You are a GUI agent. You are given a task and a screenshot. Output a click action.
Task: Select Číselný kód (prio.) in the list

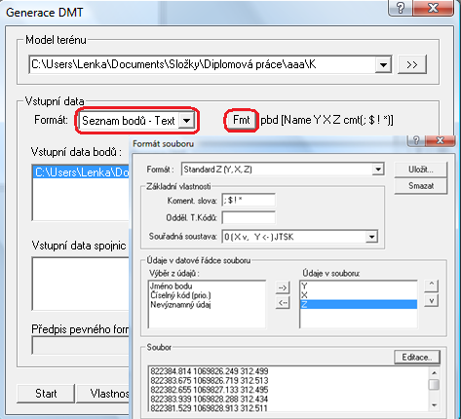pyautogui.click(x=180, y=295)
